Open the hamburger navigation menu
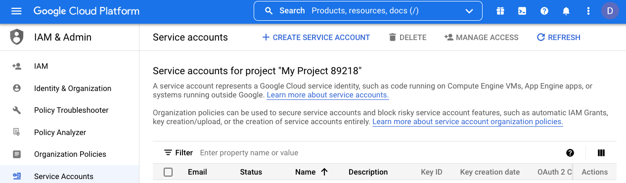This screenshot has width=626, height=183. 16,11
